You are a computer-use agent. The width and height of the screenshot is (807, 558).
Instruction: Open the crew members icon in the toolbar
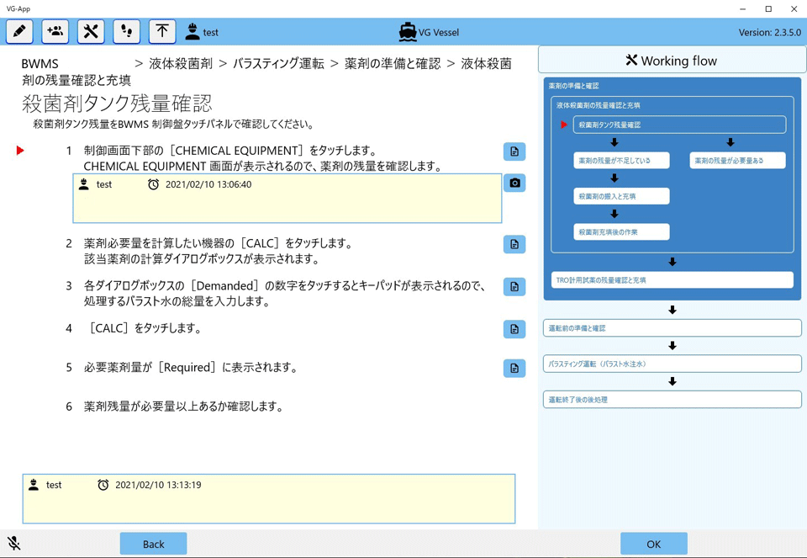tap(54, 31)
